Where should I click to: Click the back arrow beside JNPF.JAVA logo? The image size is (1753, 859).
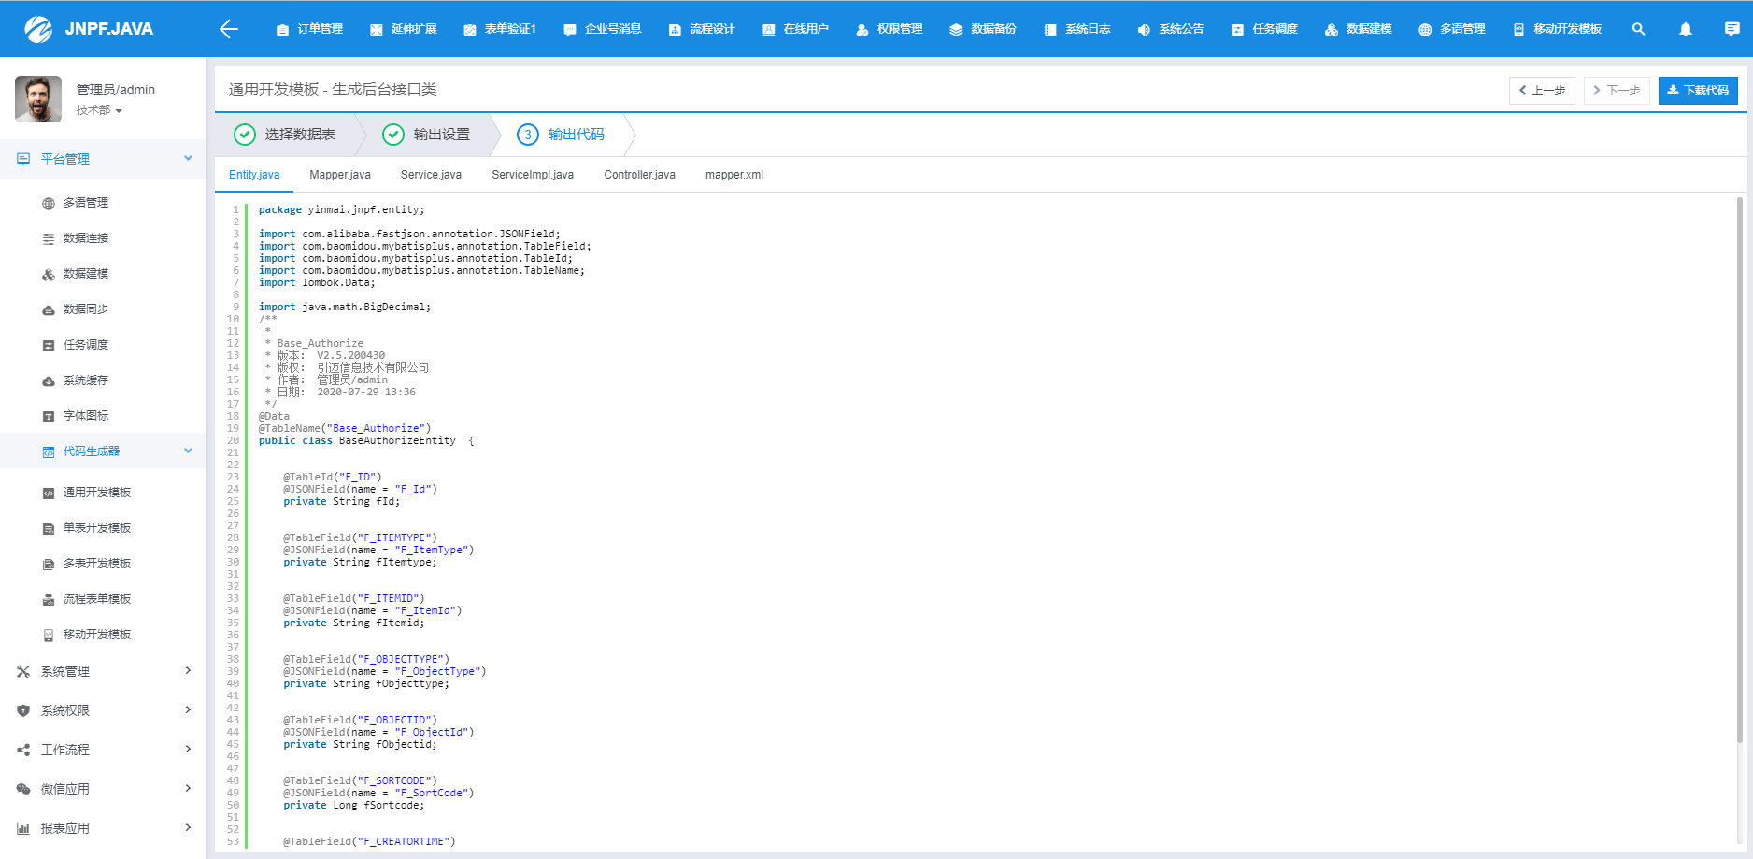(228, 29)
